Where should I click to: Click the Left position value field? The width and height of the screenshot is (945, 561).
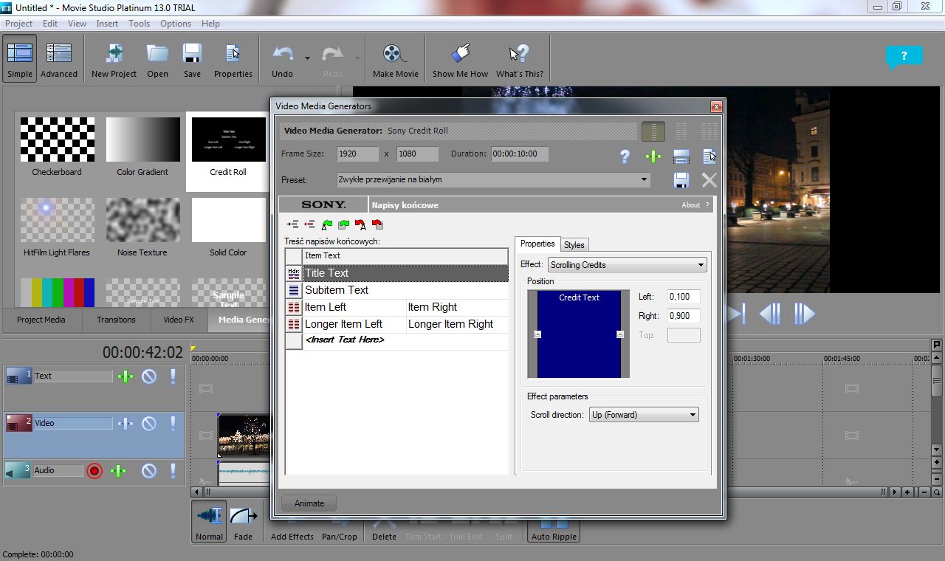tap(684, 297)
